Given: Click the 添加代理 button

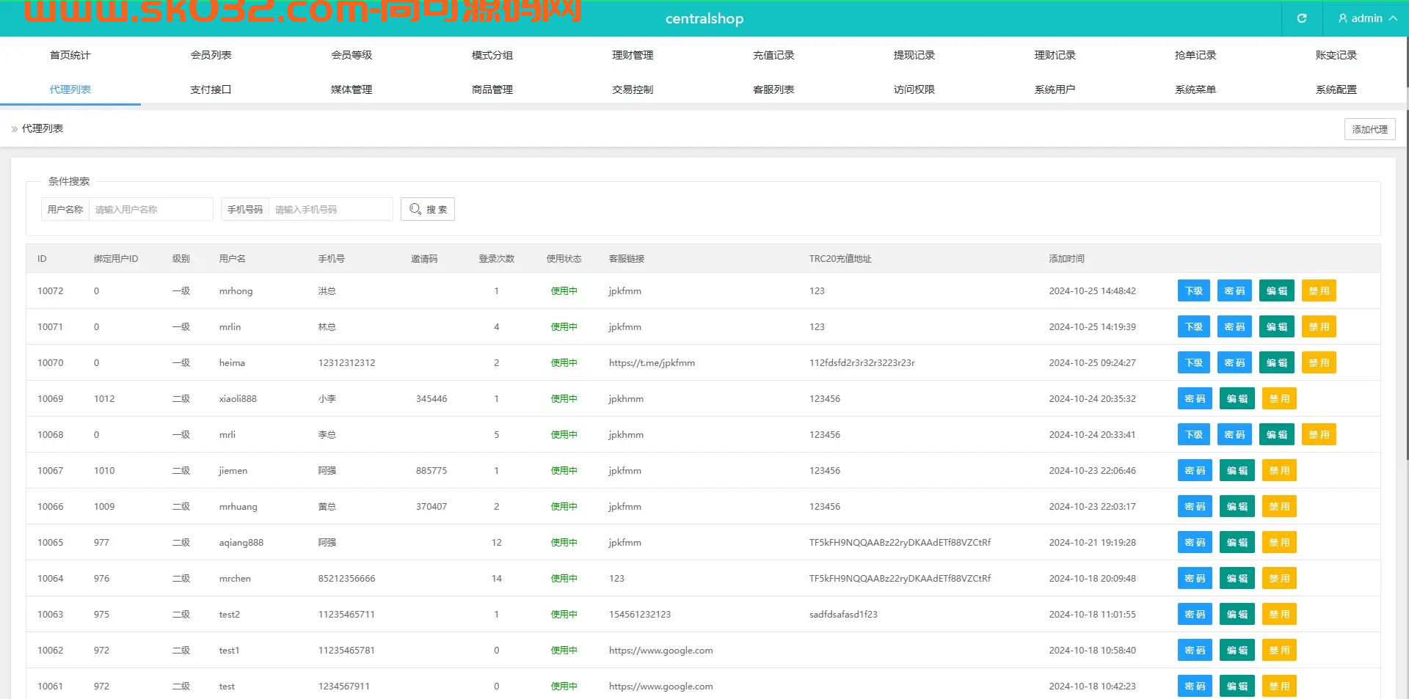Looking at the screenshot, I should click(x=1369, y=129).
